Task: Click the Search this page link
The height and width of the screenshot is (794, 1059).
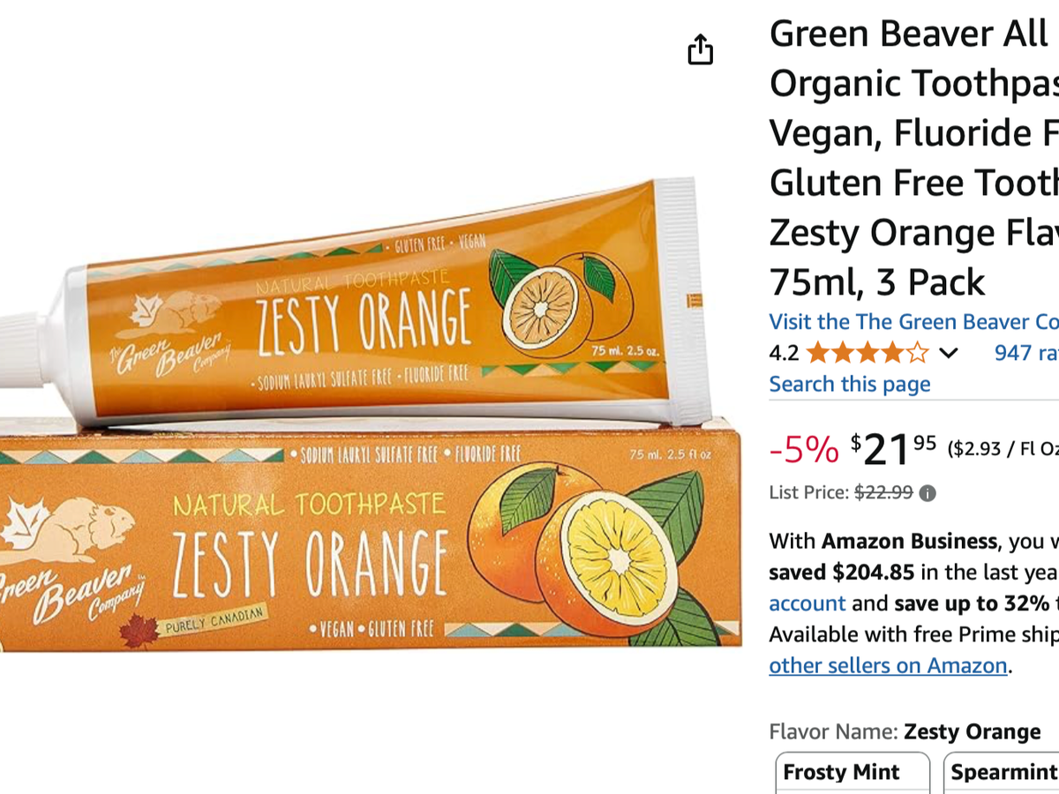Action: pos(849,385)
